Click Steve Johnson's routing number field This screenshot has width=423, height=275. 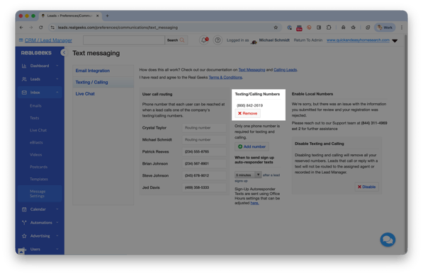coord(204,175)
